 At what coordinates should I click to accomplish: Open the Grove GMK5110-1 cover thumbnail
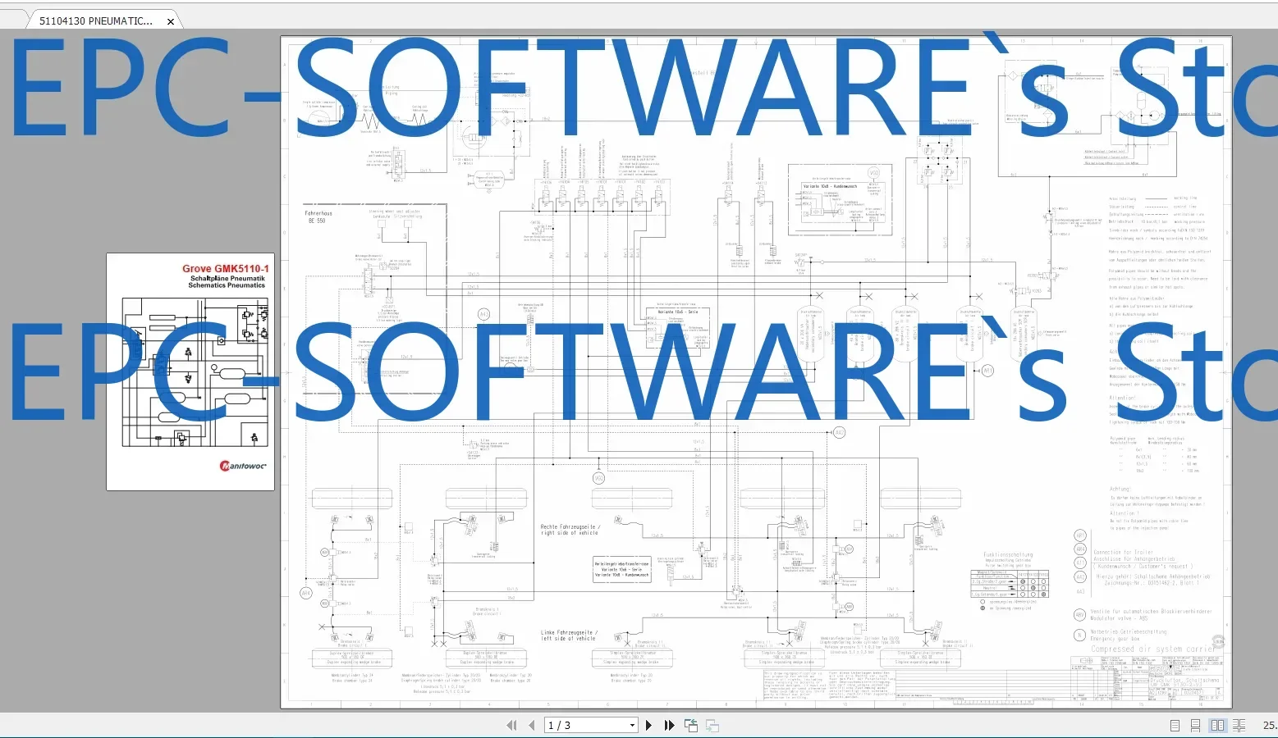(x=191, y=369)
